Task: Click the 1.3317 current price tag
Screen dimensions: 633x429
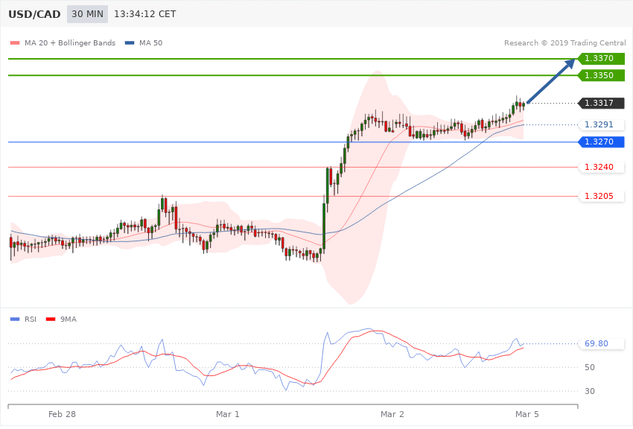Action: click(602, 104)
